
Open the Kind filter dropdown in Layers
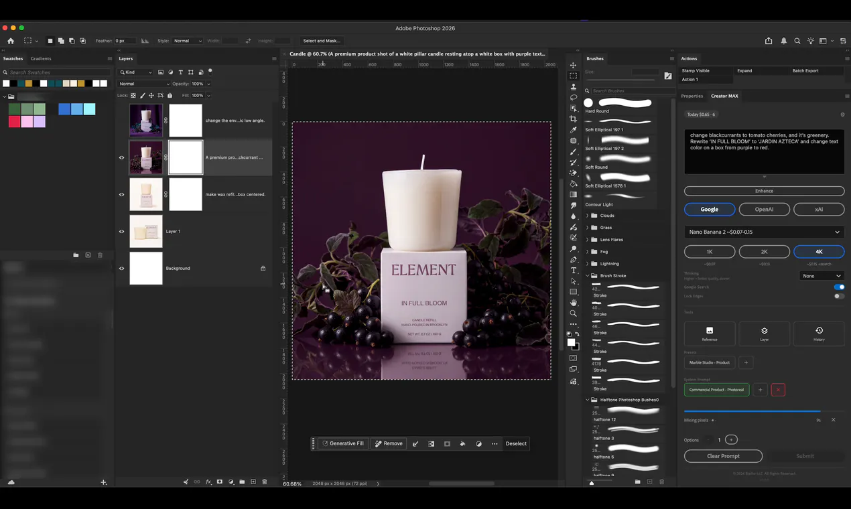[136, 72]
